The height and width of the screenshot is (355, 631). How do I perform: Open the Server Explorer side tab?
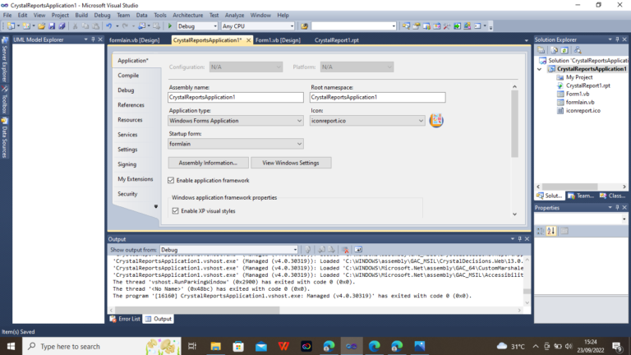pos(5,59)
